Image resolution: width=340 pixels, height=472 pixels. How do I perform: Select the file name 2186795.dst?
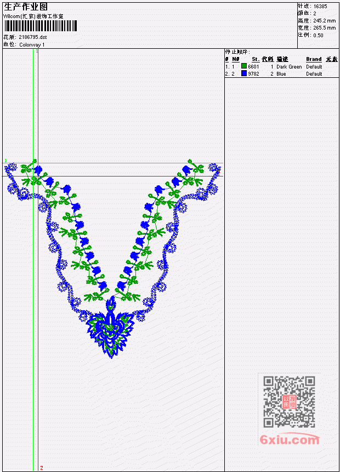(x=33, y=37)
